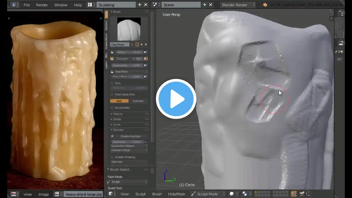
Task: Open the editor type selector icon in viewport footer
Action: [111, 194]
